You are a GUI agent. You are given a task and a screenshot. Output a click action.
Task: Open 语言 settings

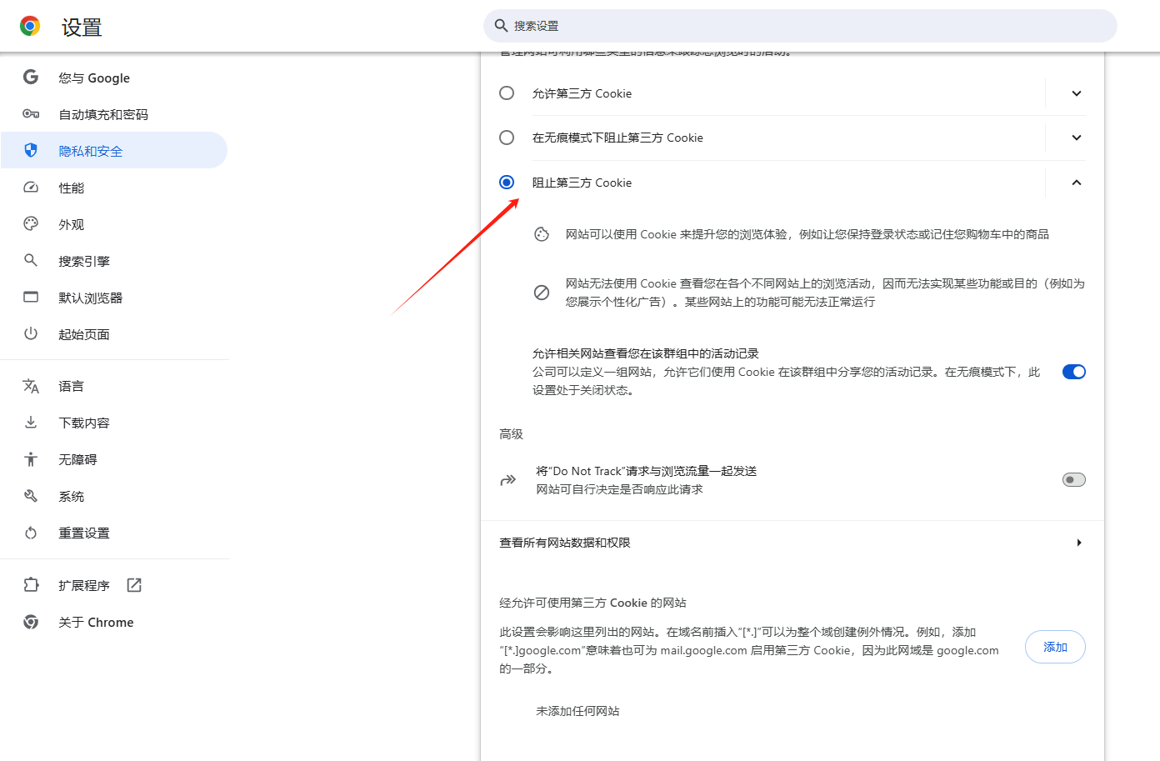[115, 386]
